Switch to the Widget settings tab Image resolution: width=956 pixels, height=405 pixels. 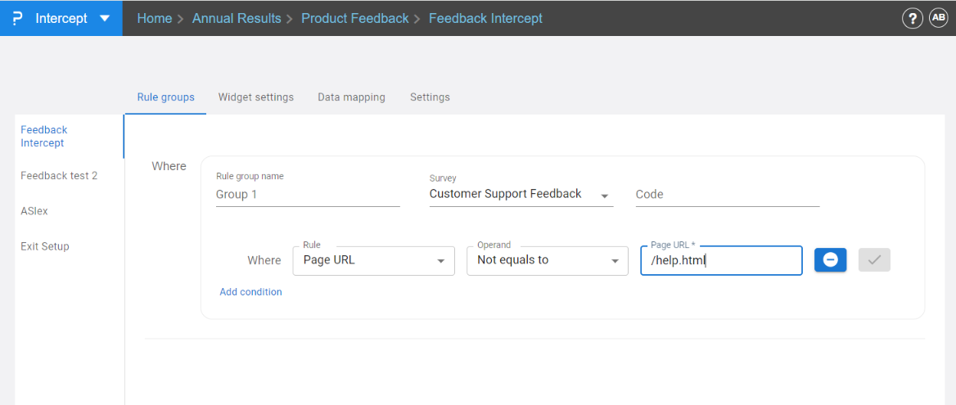click(255, 97)
